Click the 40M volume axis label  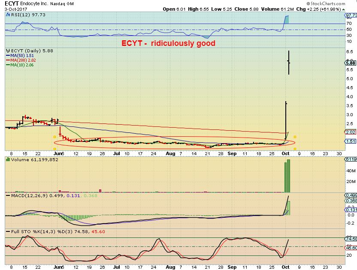[x=351, y=171]
